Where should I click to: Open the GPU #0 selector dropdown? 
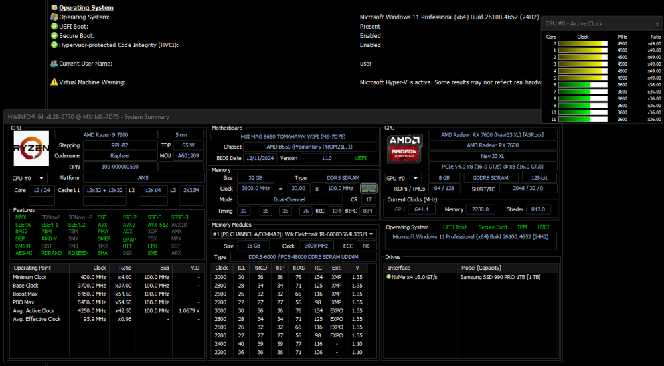pyautogui.click(x=404, y=178)
